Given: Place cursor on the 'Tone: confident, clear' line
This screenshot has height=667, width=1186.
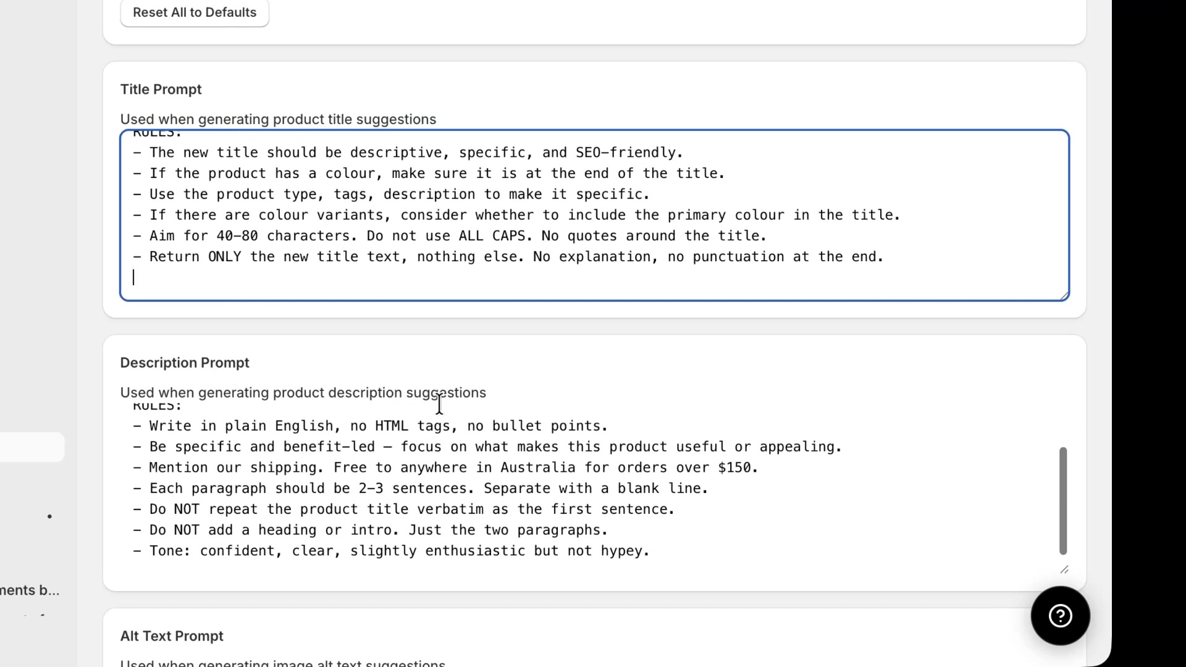Looking at the screenshot, I should 391,551.
